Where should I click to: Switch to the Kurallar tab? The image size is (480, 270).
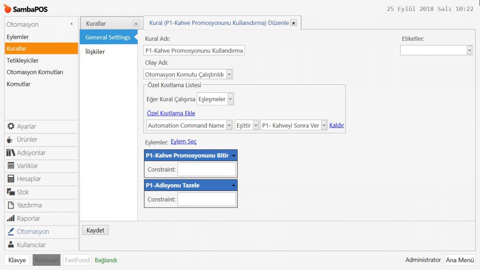click(x=96, y=23)
